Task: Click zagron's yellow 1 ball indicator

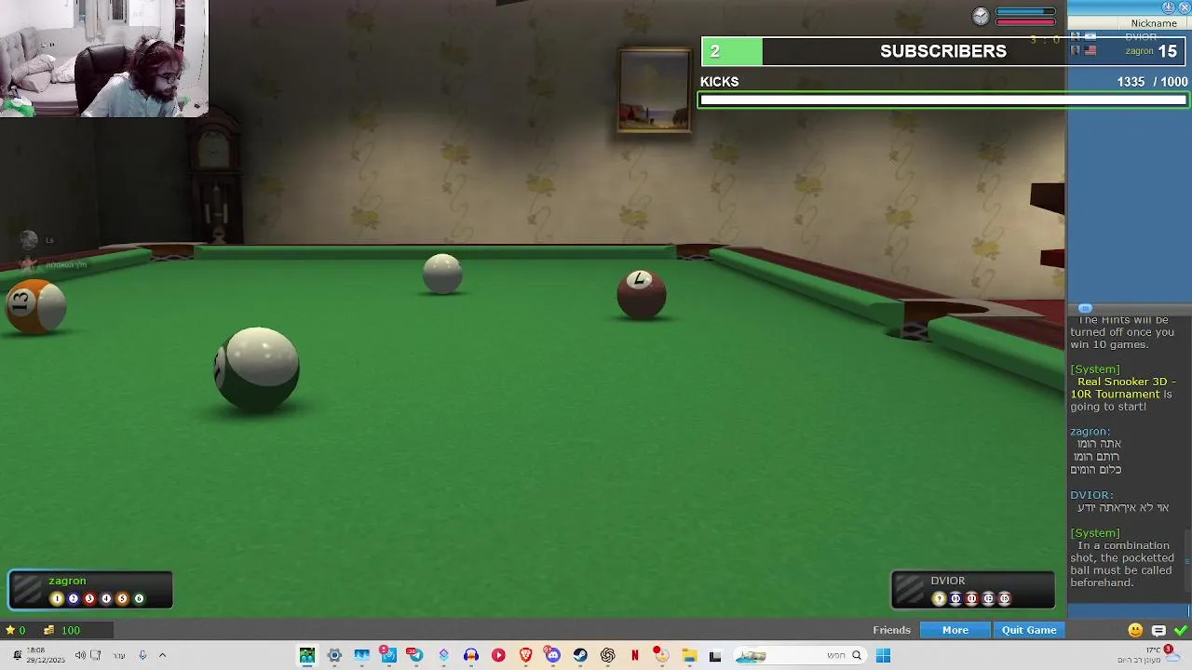Action: pos(57,598)
